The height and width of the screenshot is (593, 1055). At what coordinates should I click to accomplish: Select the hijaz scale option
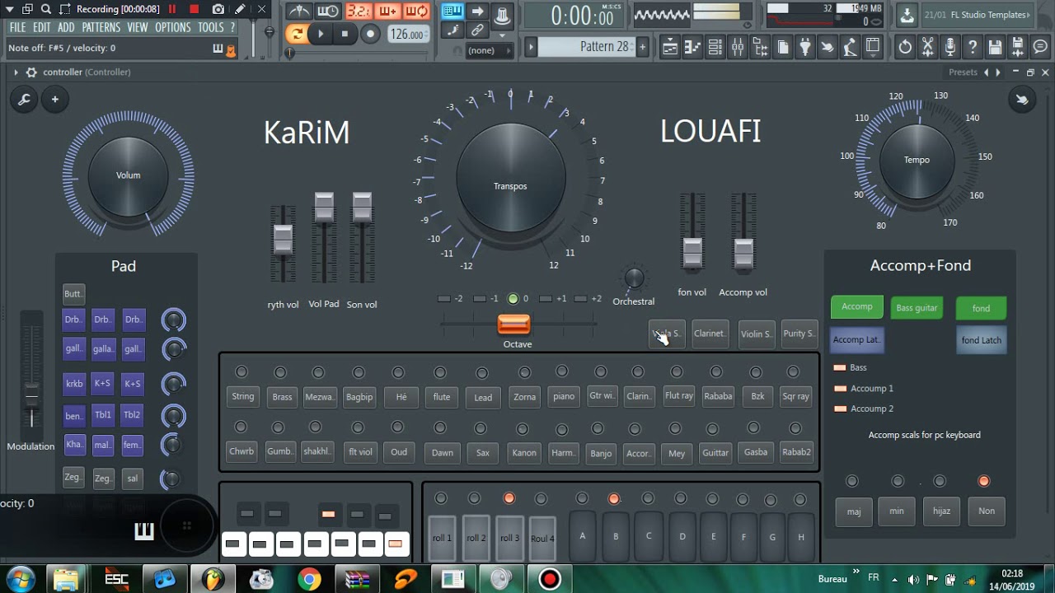click(941, 511)
